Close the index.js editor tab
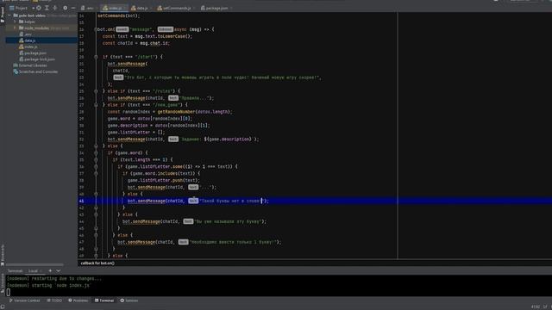 124,8
